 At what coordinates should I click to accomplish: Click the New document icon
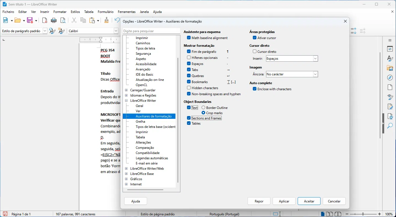pos(6,20)
